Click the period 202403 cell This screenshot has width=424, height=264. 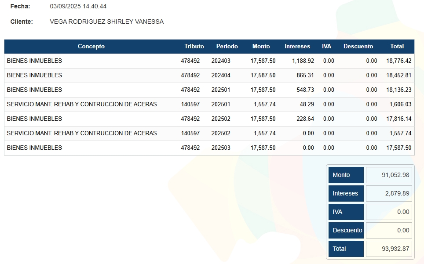click(x=221, y=61)
